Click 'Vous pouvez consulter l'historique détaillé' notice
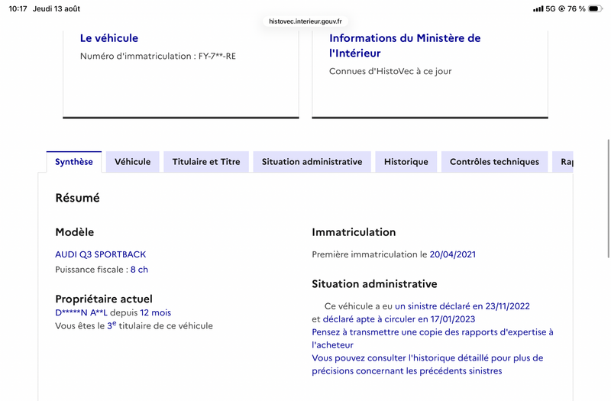The image size is (611, 401). click(x=428, y=364)
